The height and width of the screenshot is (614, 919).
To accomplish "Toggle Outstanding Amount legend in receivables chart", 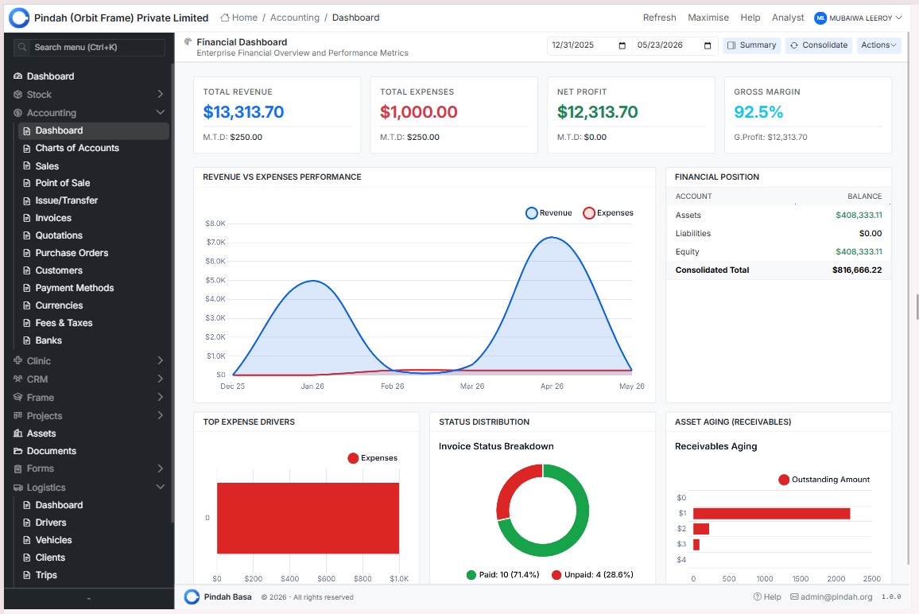I will [x=824, y=480].
